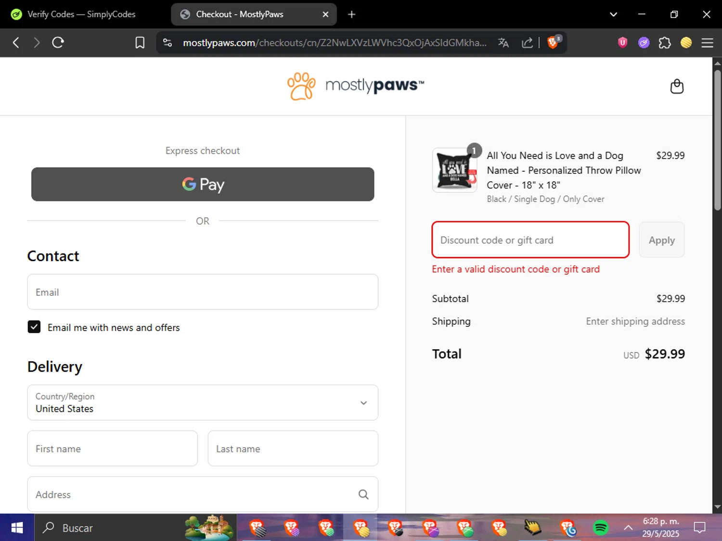722x541 pixels.
Task: Switch to Verify Codes — SimplyCodes tab
Action: coord(82,14)
